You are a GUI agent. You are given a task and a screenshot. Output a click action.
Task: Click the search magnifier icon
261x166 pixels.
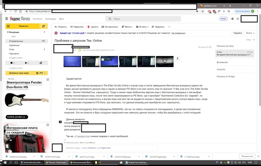coord(110,19)
